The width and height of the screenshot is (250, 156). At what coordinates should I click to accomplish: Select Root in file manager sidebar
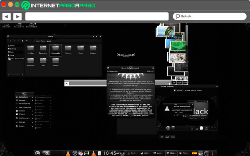point(12,52)
